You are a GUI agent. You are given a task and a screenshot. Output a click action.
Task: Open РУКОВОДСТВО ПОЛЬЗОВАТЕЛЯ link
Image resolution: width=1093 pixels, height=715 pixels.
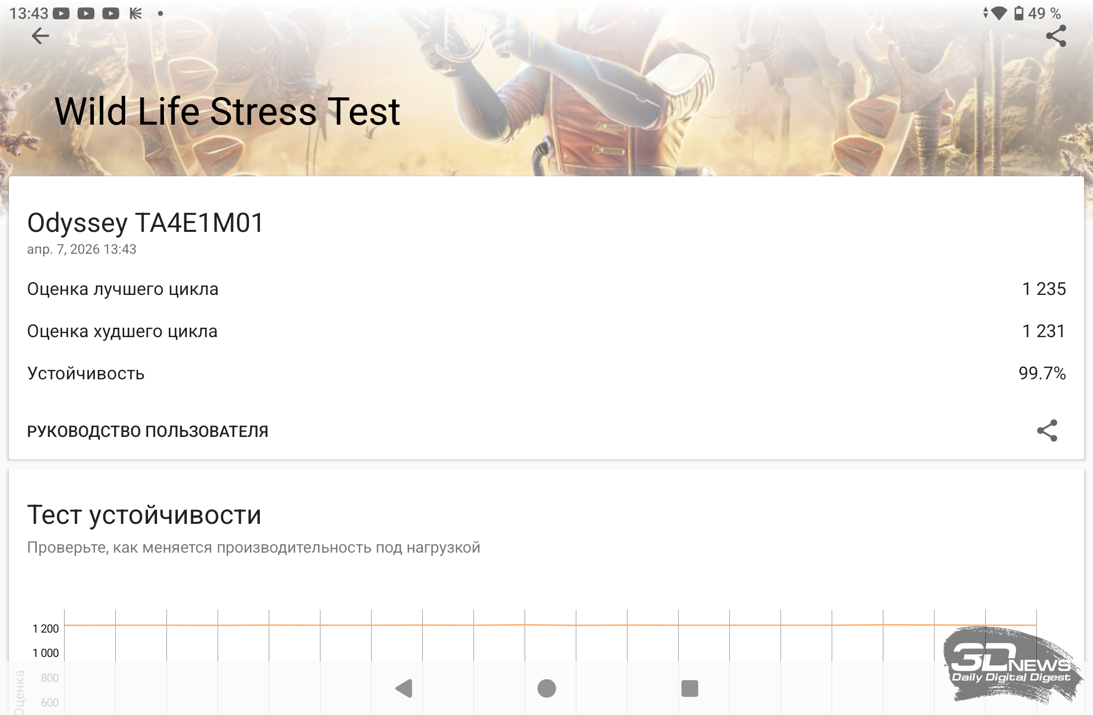[x=148, y=431]
